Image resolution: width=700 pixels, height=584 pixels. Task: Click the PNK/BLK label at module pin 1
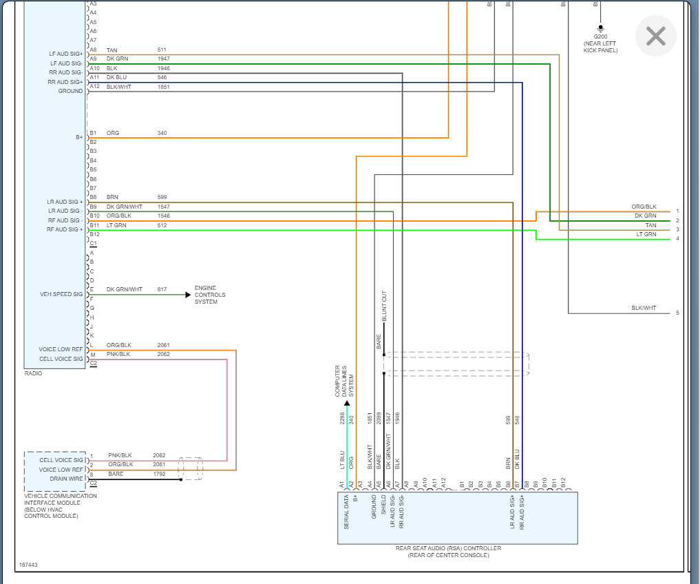click(x=120, y=456)
